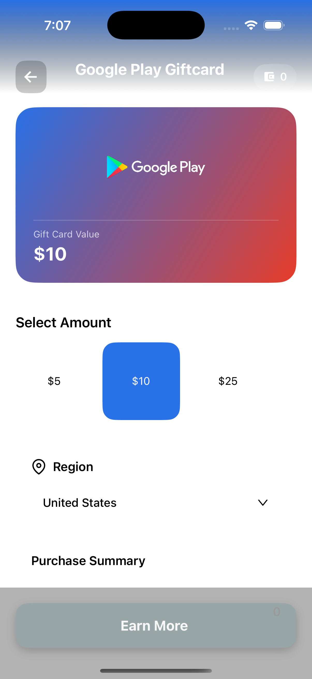Tap the Purchase Summary heading

point(88,561)
